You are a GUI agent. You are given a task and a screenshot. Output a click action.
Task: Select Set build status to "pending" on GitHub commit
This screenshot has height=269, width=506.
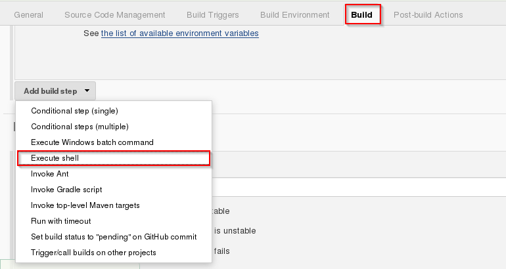point(114,237)
